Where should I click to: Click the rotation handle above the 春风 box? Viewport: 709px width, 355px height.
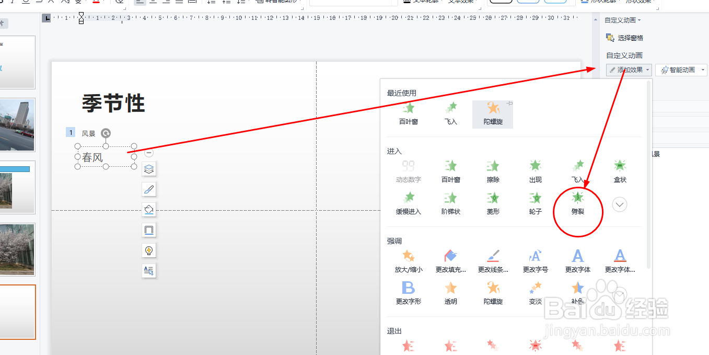tap(106, 133)
